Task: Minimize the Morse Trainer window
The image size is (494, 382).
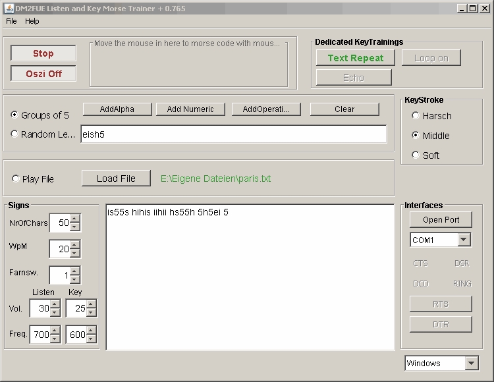Action: 462,9
